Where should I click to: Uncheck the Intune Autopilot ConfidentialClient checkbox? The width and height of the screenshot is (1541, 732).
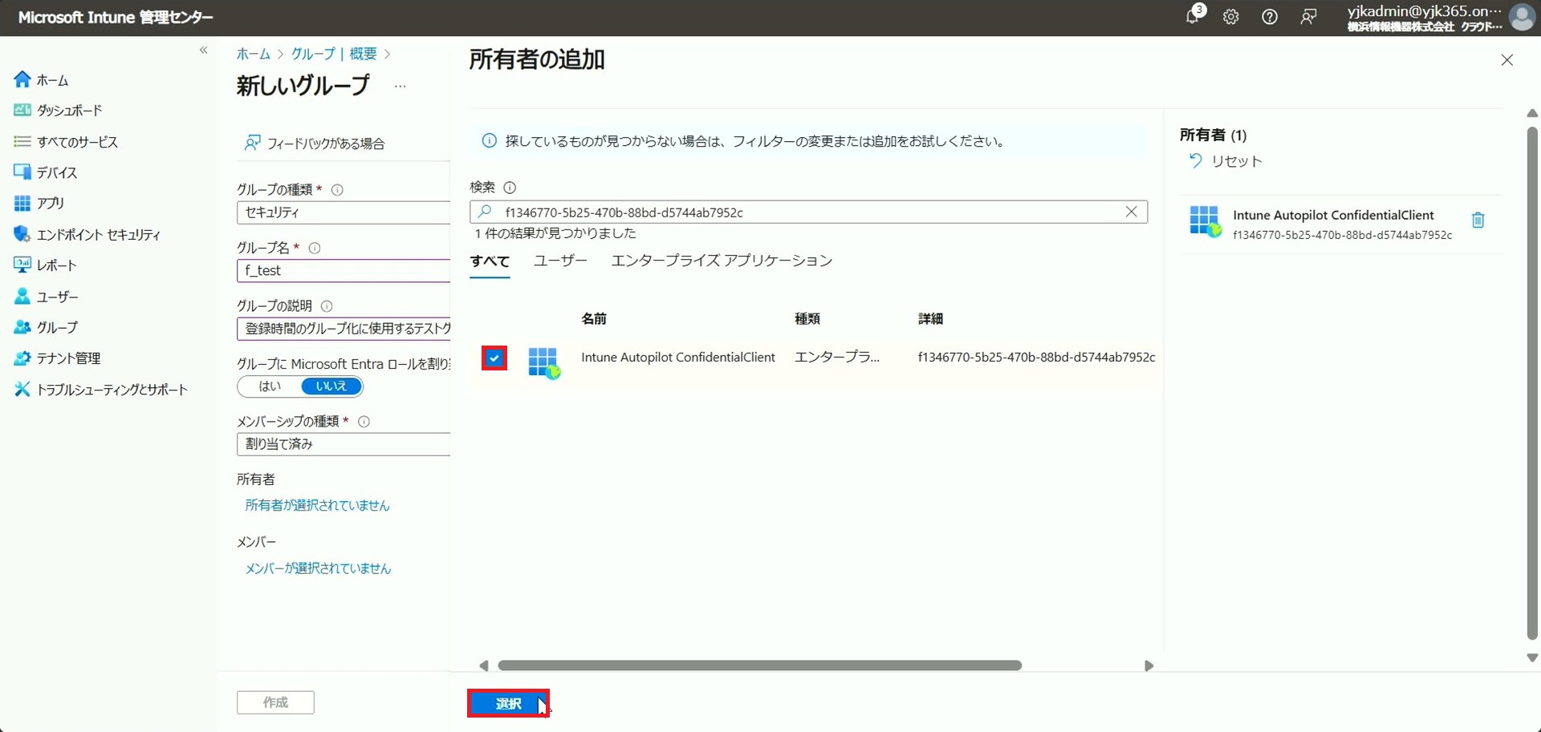[494, 358]
